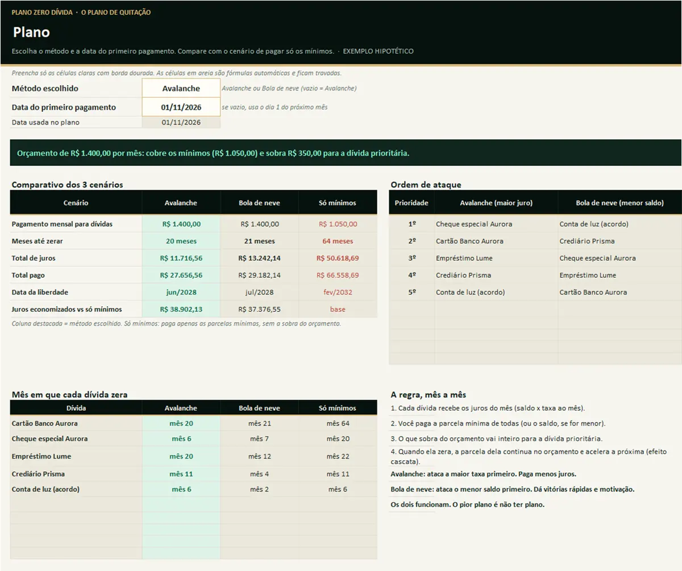Select the 'Juros economizados vs só mínimos' row label

(x=76, y=309)
